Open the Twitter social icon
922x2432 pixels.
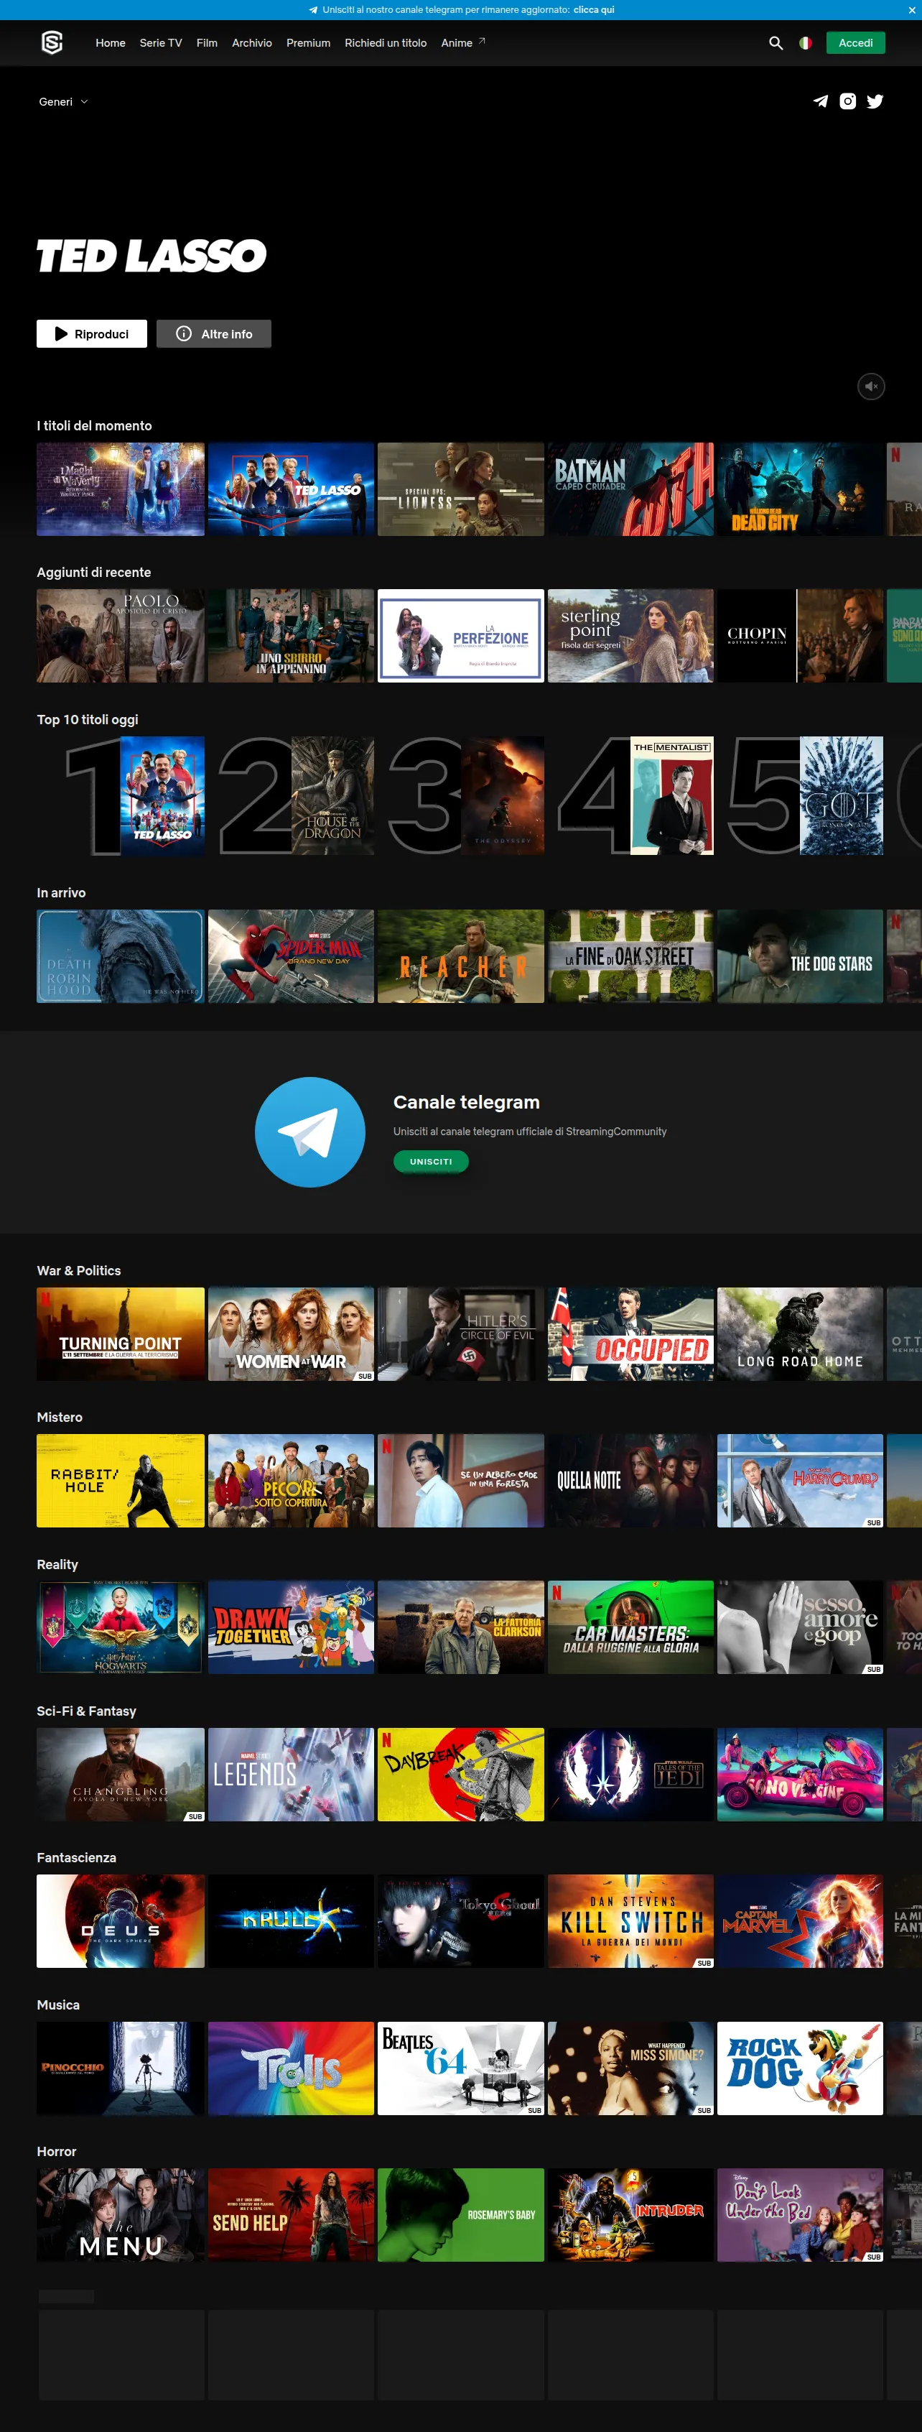pos(875,101)
